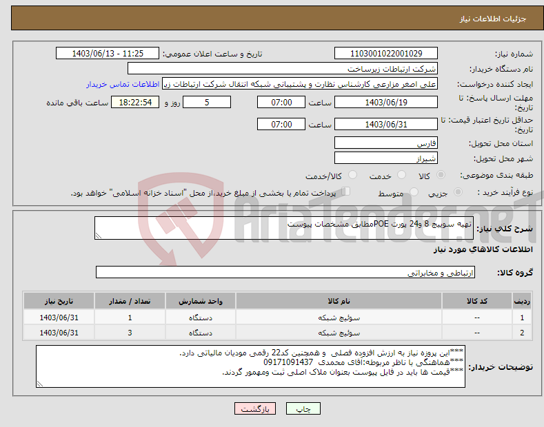The height and width of the screenshot is (427, 544).
Task: Click the تاریخ نیاز column header
Action: coord(59,301)
